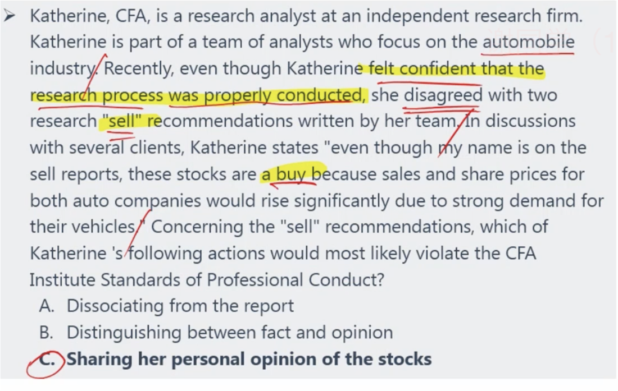The image size is (618, 391).
Task: Click the arrow bullet before Katherine, CFA
Action: 9,16
